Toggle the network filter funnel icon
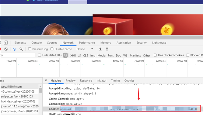This screenshot has width=203, height=115. (15, 49)
